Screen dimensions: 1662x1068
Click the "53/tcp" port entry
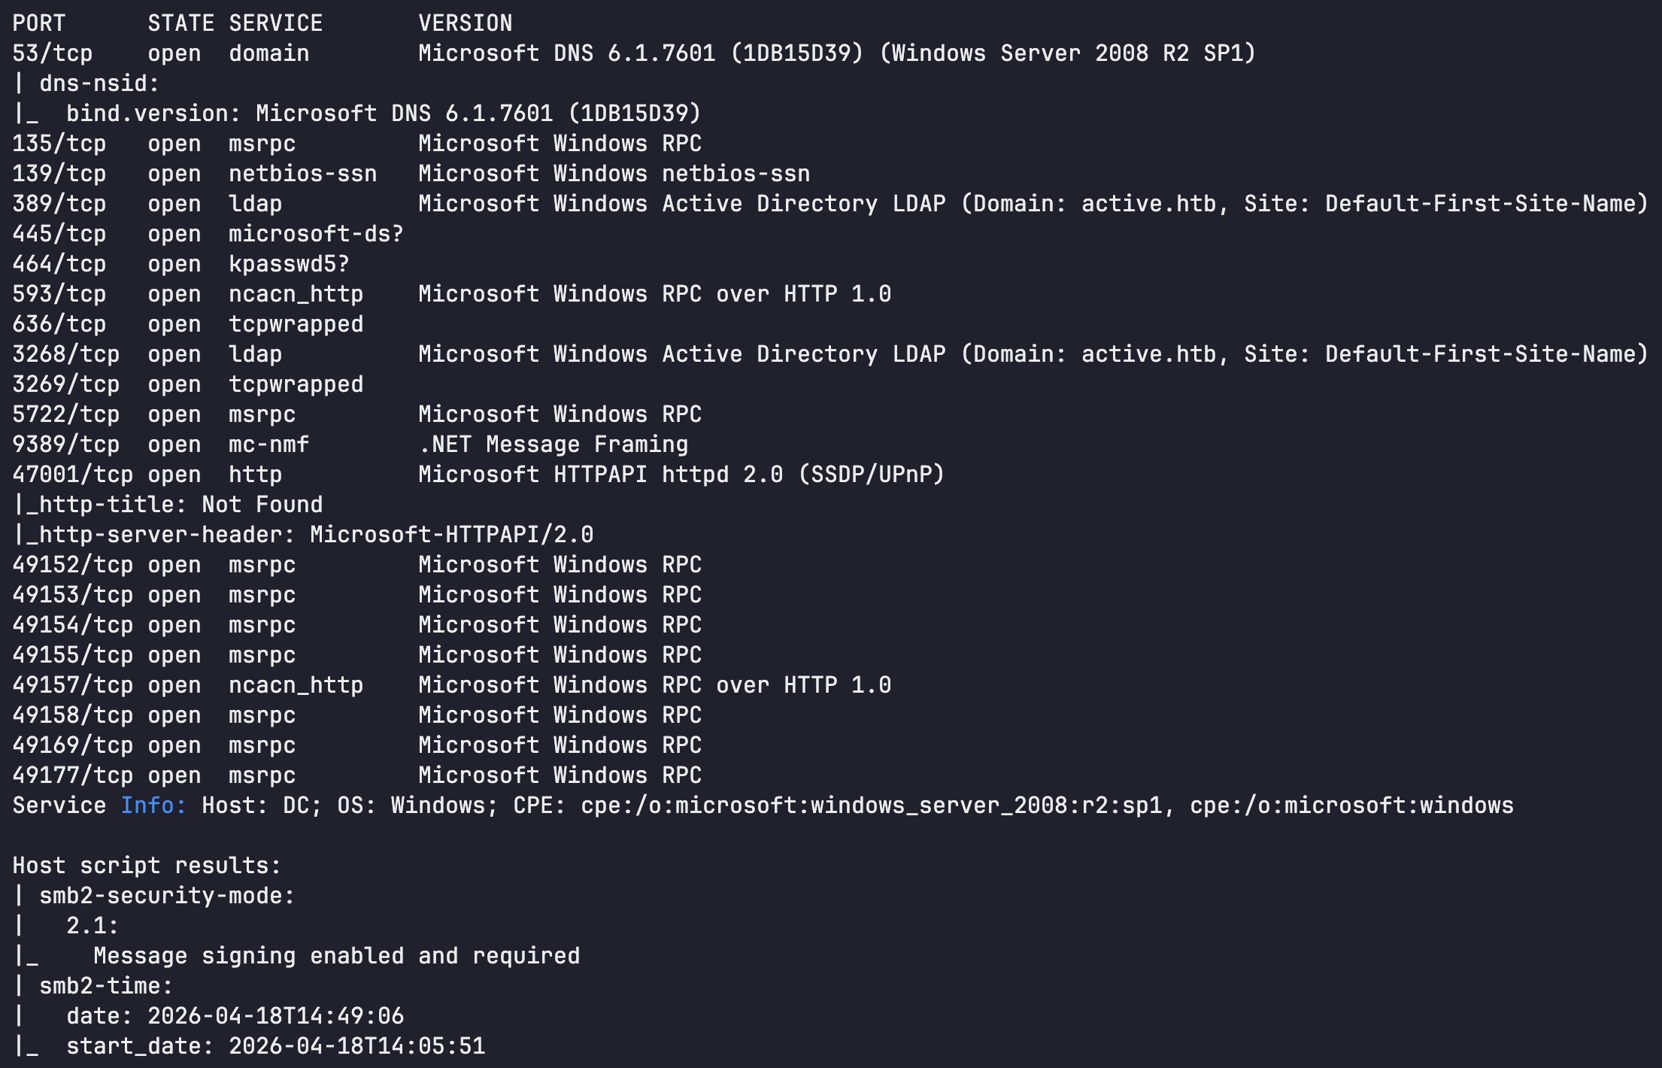(53, 53)
